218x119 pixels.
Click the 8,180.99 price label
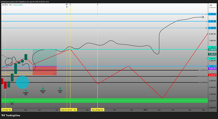click(212, 28)
